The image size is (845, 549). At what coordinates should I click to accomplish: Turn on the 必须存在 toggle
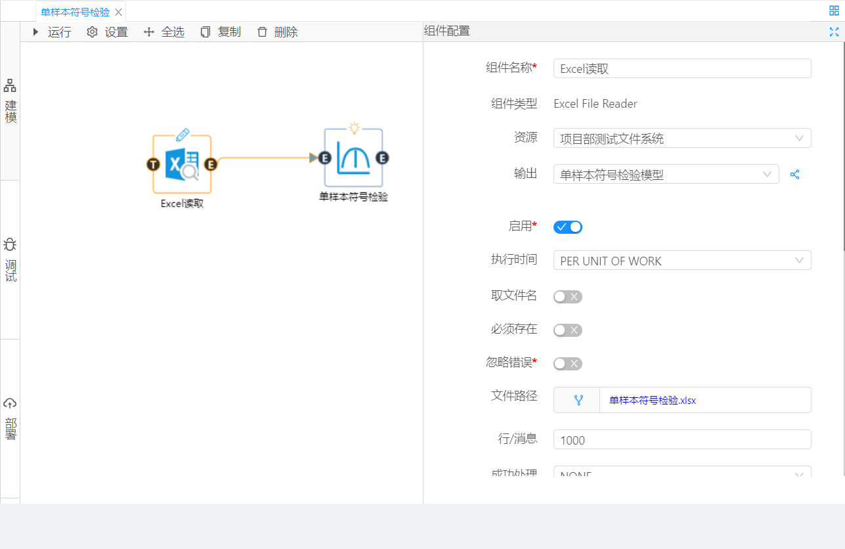click(568, 330)
